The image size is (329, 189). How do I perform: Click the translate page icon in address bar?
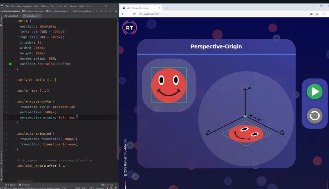(311, 14)
